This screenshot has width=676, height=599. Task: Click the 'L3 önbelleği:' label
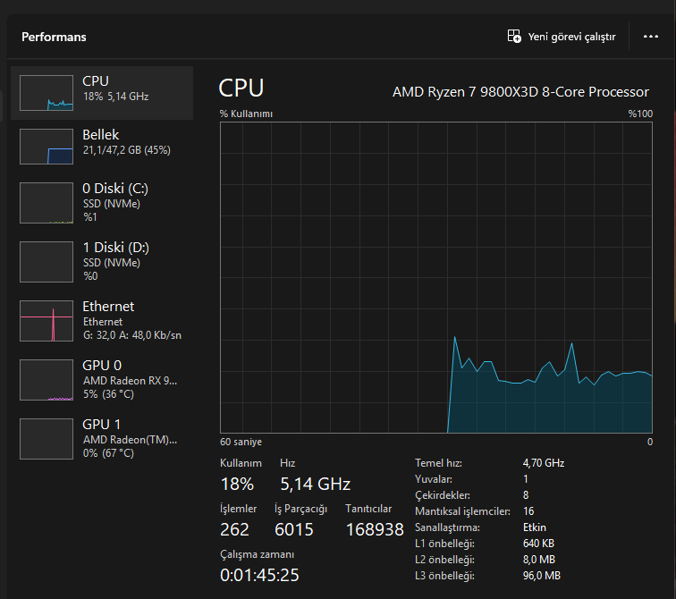444,576
